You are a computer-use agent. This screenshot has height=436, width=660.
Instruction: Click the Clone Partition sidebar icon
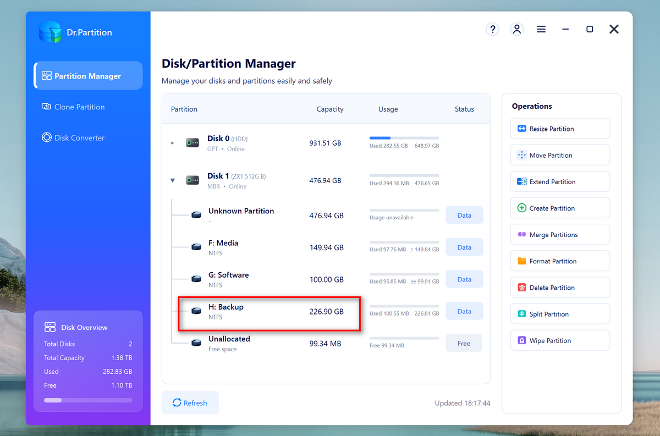coord(47,107)
